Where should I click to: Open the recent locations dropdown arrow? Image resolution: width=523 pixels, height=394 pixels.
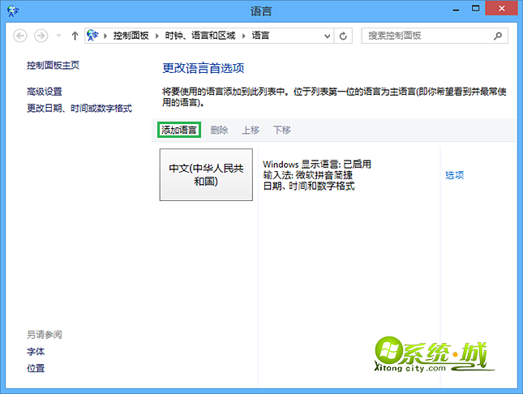coord(58,36)
